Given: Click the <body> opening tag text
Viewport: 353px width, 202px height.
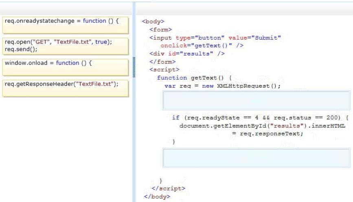Looking at the screenshot, I should click(153, 22).
